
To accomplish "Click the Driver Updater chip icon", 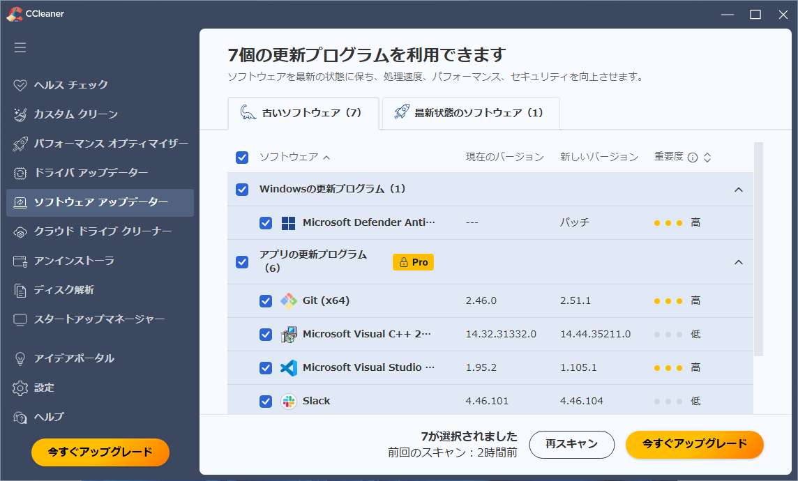I will point(20,173).
